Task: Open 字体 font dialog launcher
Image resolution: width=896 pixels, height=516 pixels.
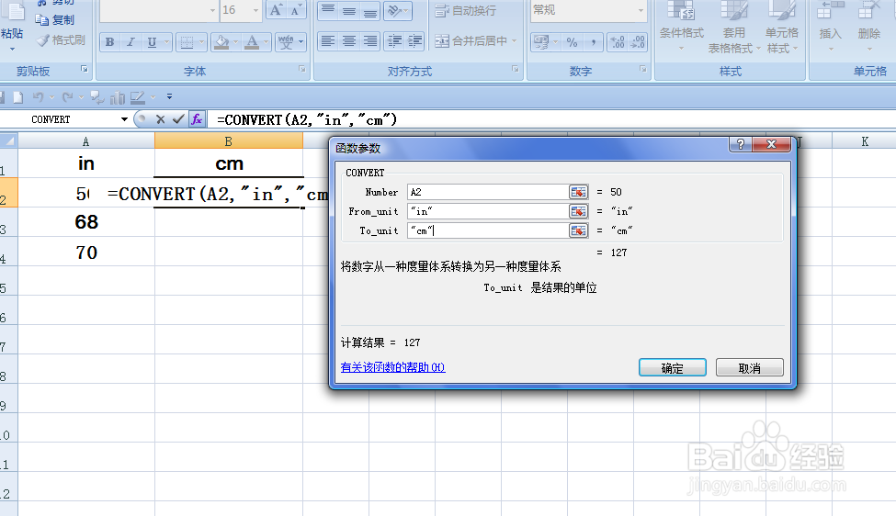Action: (x=301, y=70)
